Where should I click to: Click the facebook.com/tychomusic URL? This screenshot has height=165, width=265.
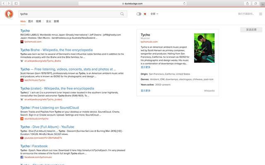point(38,157)
